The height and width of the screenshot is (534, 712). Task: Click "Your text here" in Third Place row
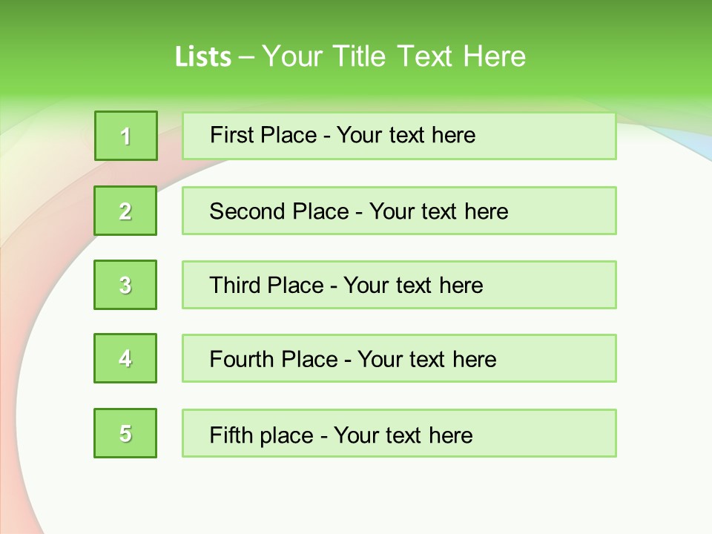413,286
